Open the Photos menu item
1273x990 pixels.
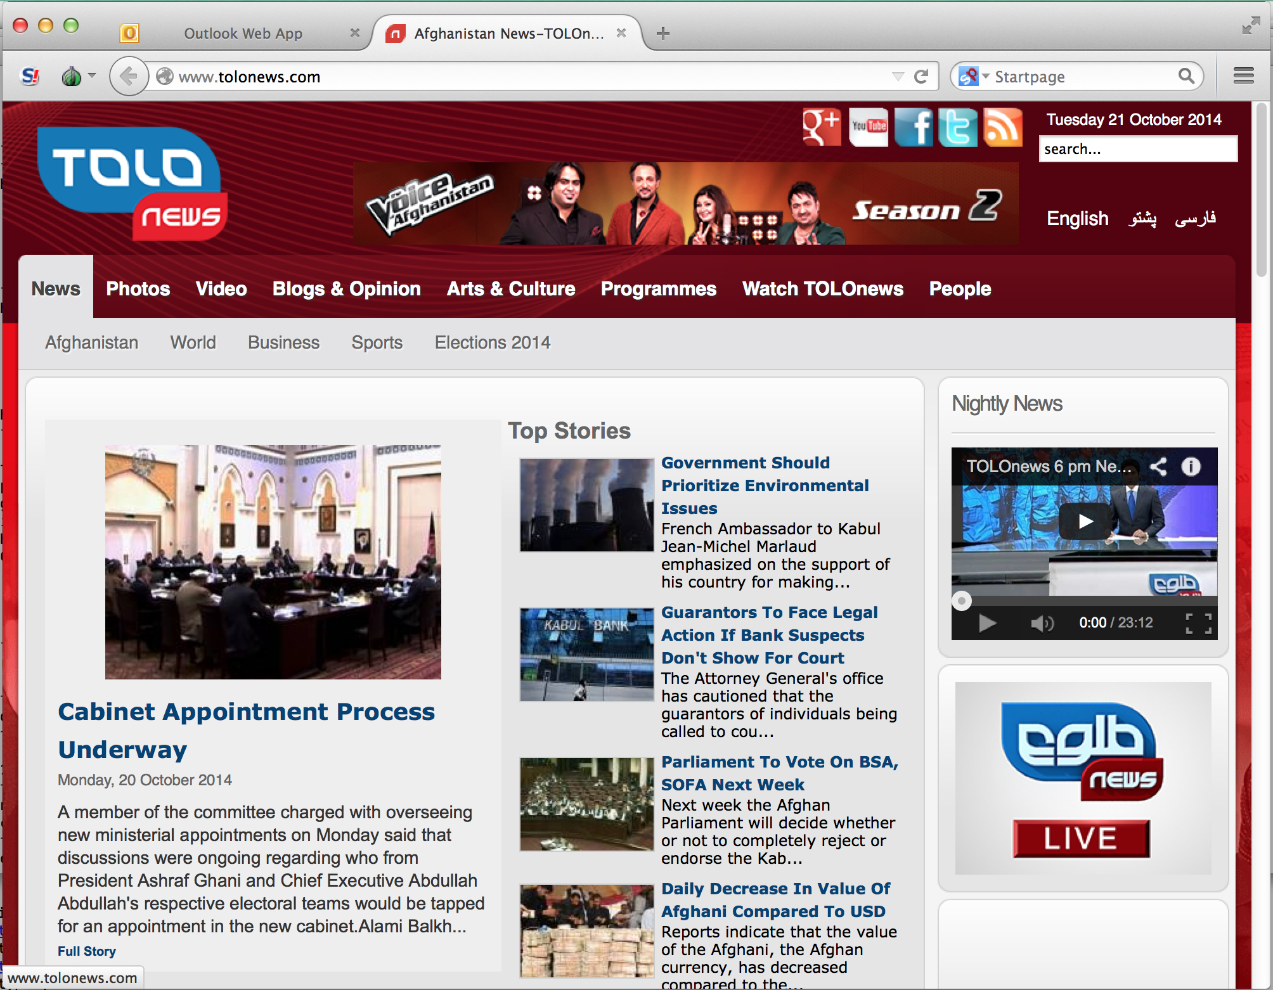[138, 289]
